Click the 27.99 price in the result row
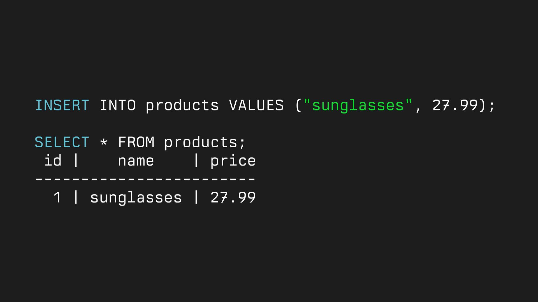The height and width of the screenshot is (302, 538). coord(233,198)
